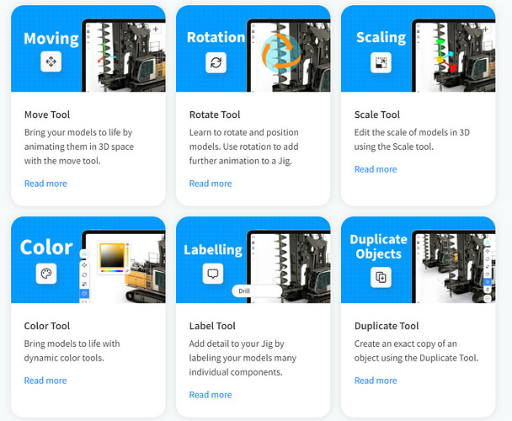512x421 pixels.
Task: Click Read more under Scale Tool
Action: 376,169
